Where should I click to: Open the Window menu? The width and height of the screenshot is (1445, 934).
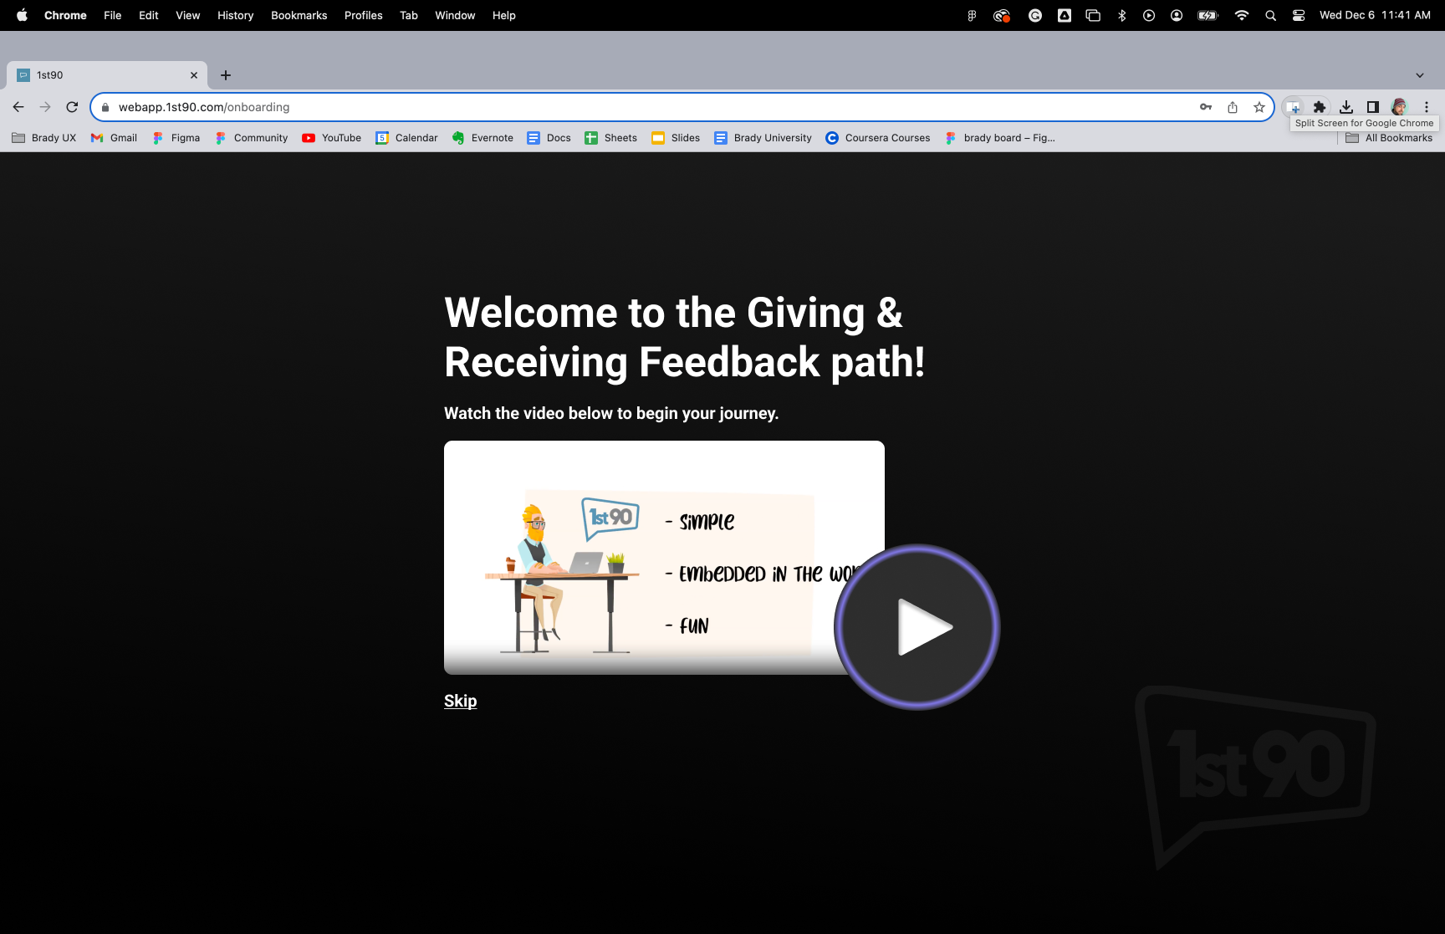point(455,15)
